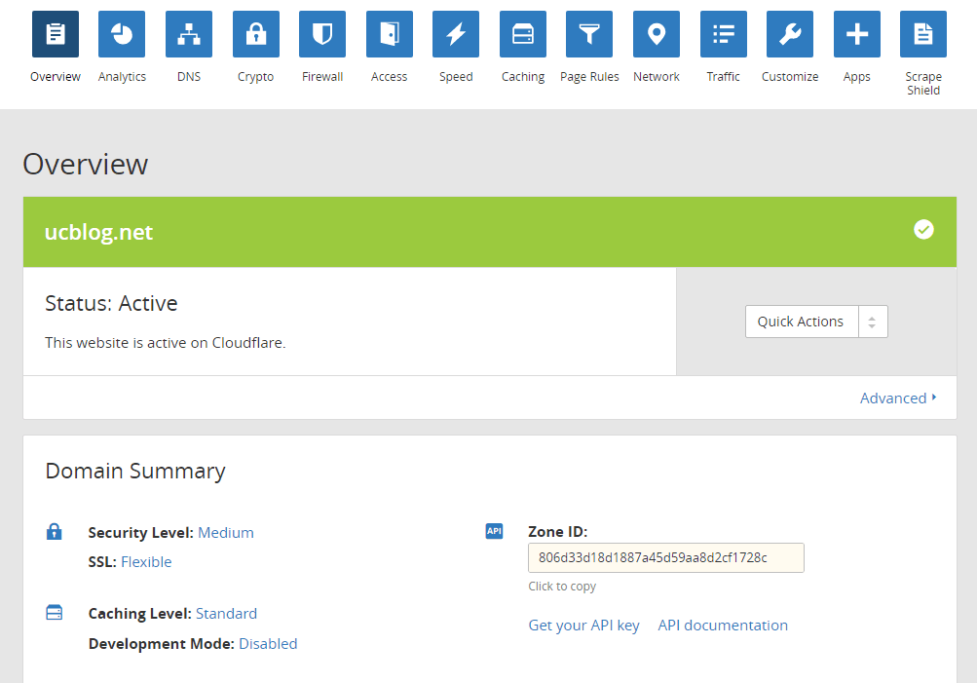Click the Disabled Development Mode link
Screen dimensions: 977x683
(x=268, y=644)
